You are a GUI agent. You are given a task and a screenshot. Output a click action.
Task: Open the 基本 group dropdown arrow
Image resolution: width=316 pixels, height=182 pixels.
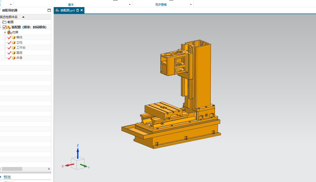[130, 5]
